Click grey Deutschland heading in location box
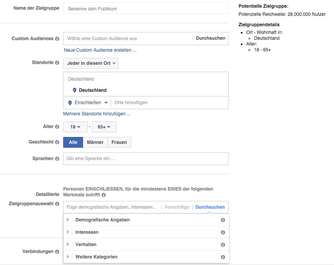The image size is (334, 265). pyautogui.click(x=81, y=79)
